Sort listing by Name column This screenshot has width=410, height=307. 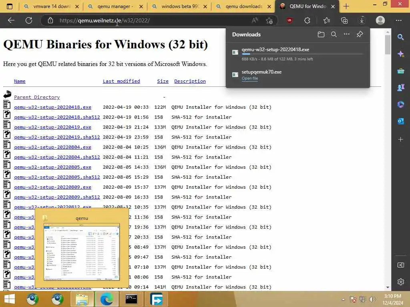20,81
